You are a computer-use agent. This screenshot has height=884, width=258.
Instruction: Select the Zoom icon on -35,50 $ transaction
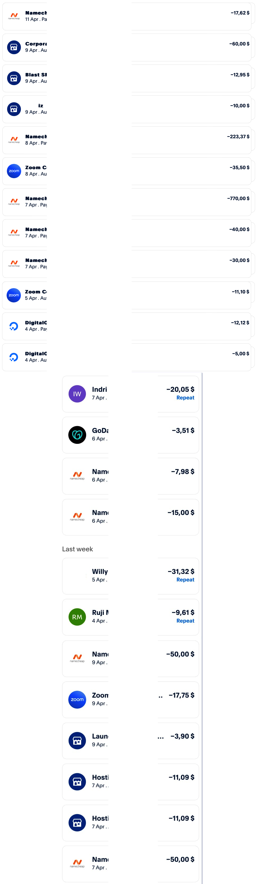pos(14,171)
